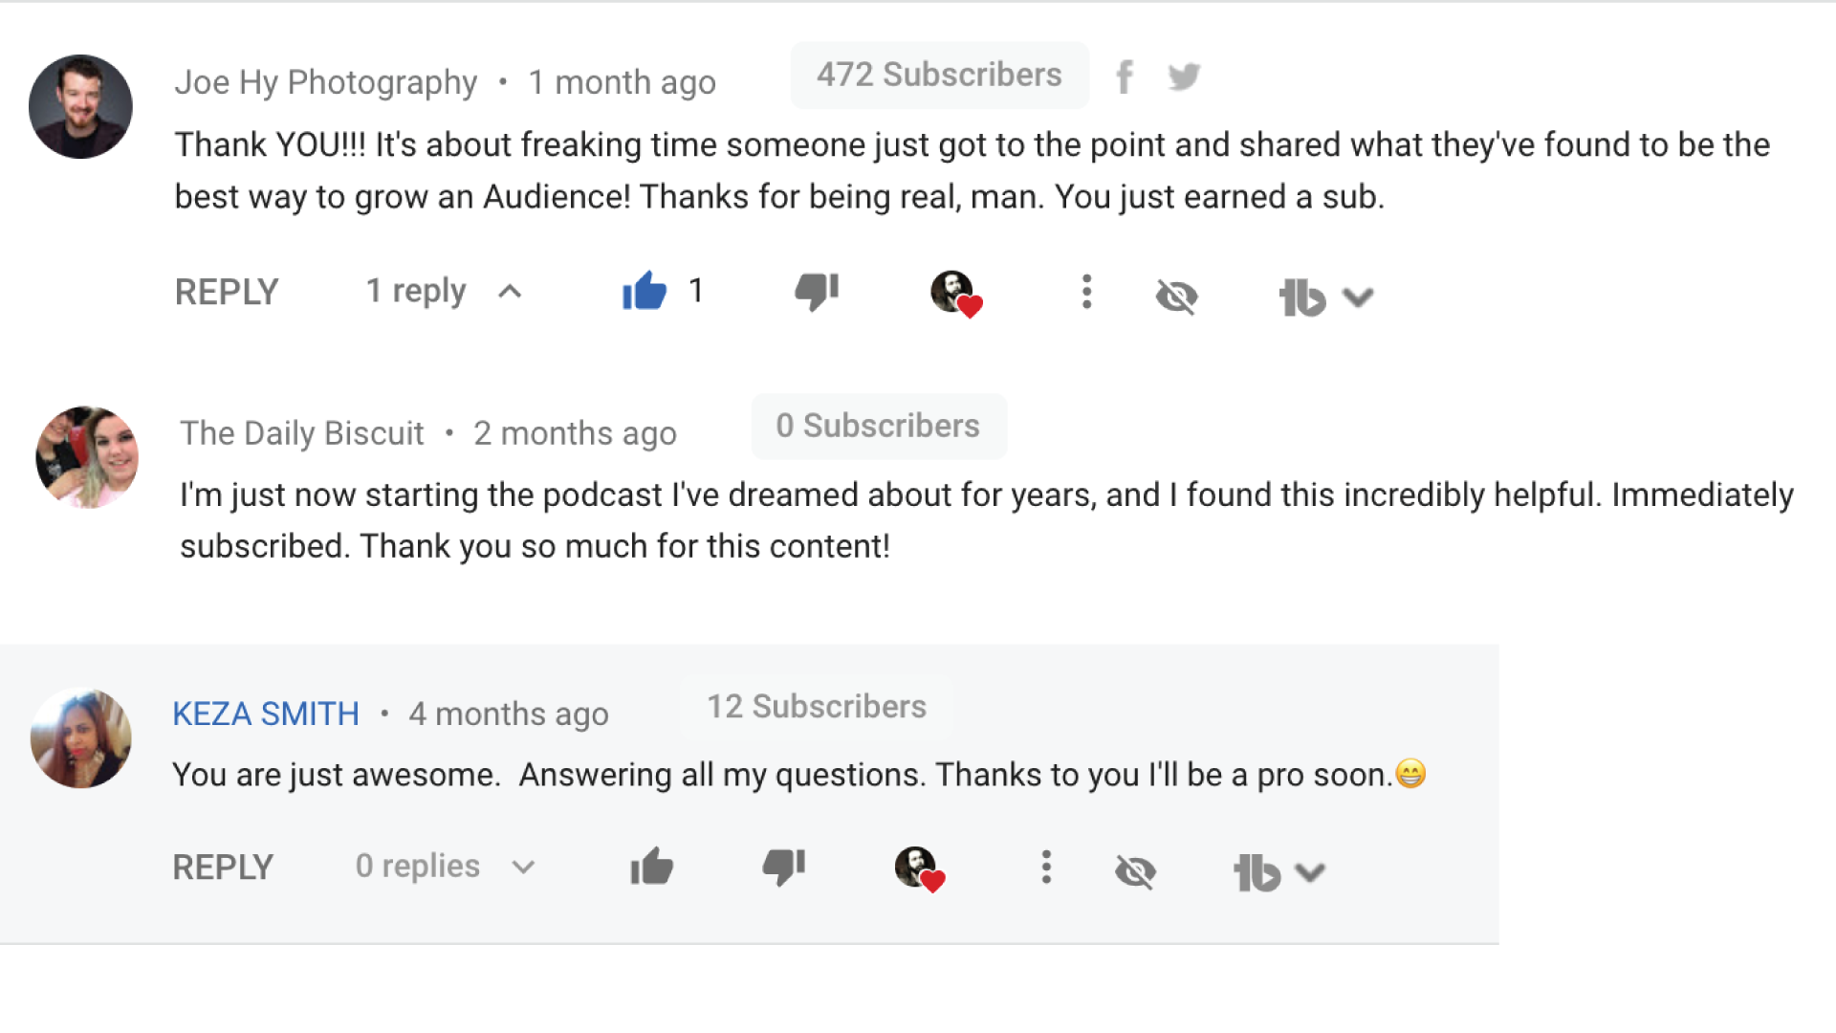The height and width of the screenshot is (1033, 1836).
Task: Open three-dot menu on Keza Smith's comment
Action: click(1046, 868)
